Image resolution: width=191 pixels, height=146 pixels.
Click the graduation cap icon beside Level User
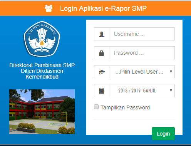(102, 72)
